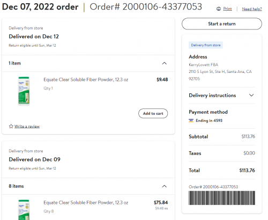The image size is (268, 220).
Task: Add the Fiber Powder to cart
Action: (x=153, y=113)
